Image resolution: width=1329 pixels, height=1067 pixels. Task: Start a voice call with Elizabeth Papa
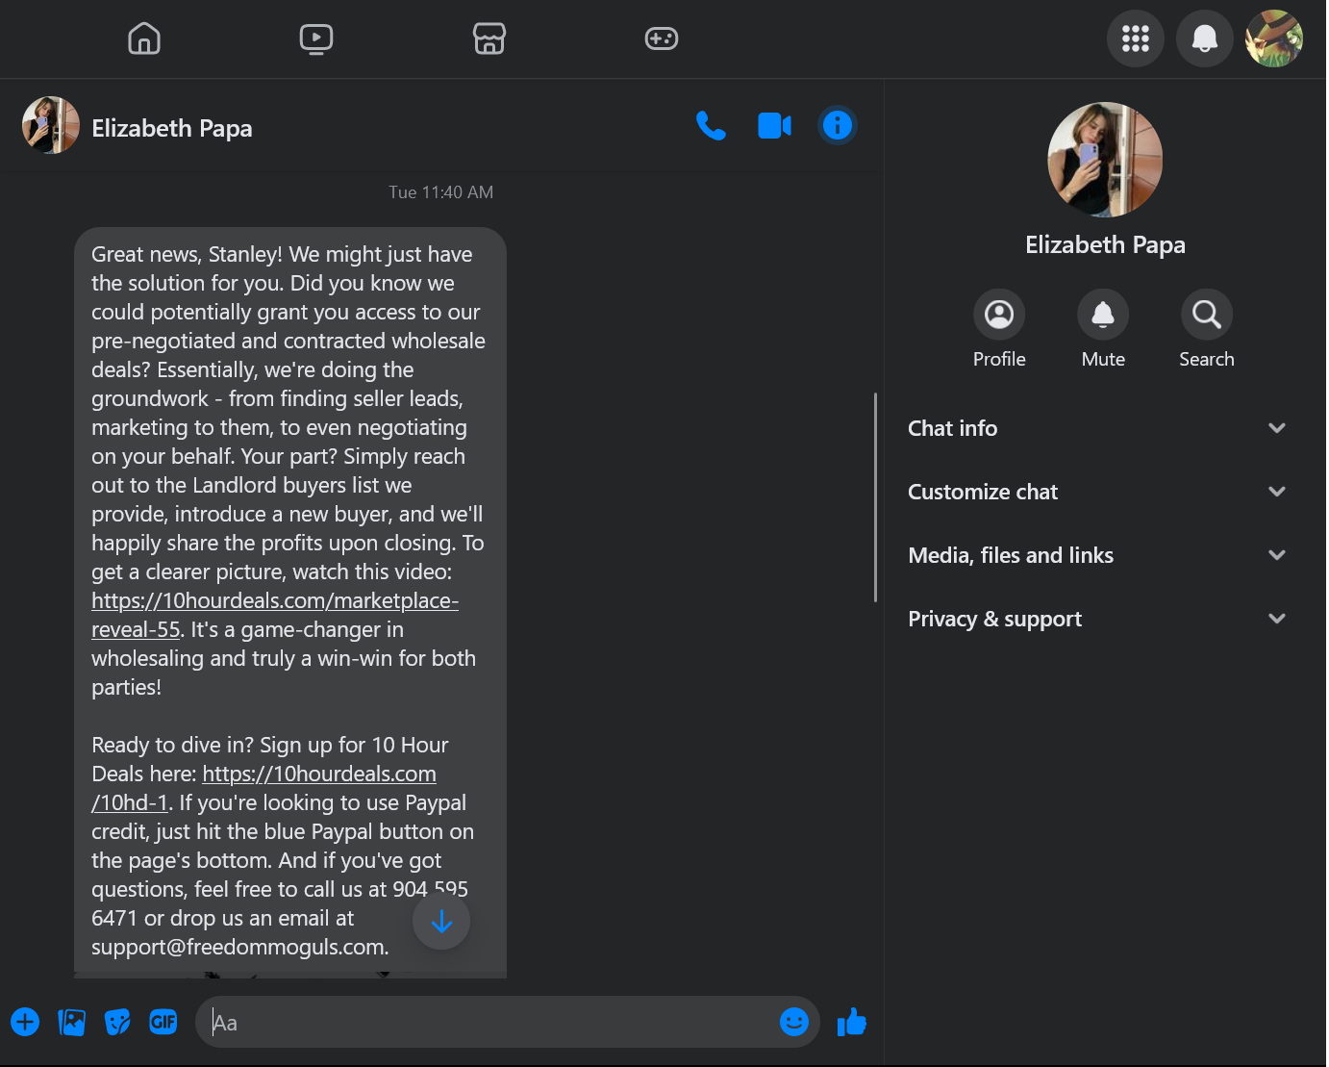tap(711, 126)
